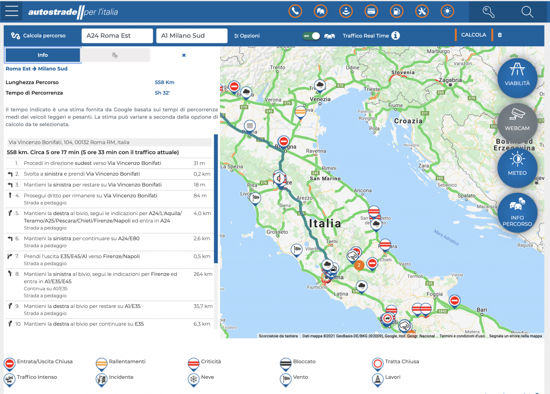Switch to the Info tab

43,55
